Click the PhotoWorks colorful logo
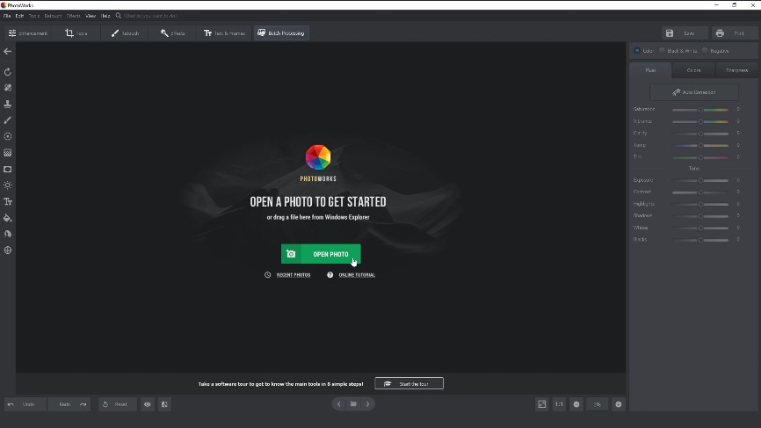The image size is (761, 428). (x=318, y=157)
